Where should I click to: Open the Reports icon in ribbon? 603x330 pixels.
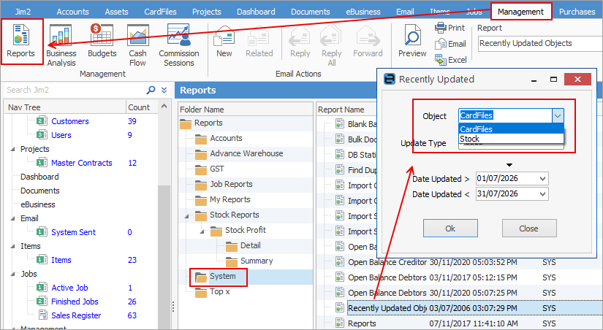pos(20,41)
